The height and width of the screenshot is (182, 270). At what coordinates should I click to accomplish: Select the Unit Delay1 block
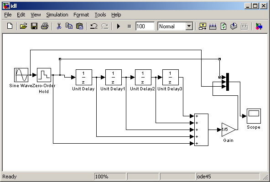click(114, 77)
